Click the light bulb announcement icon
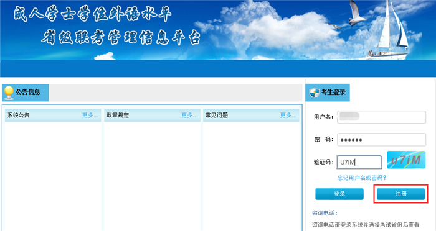 coord(9,93)
